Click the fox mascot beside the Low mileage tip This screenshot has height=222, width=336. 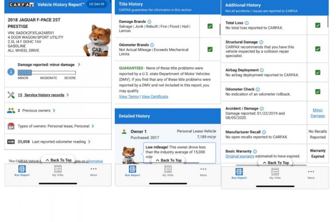(129, 155)
